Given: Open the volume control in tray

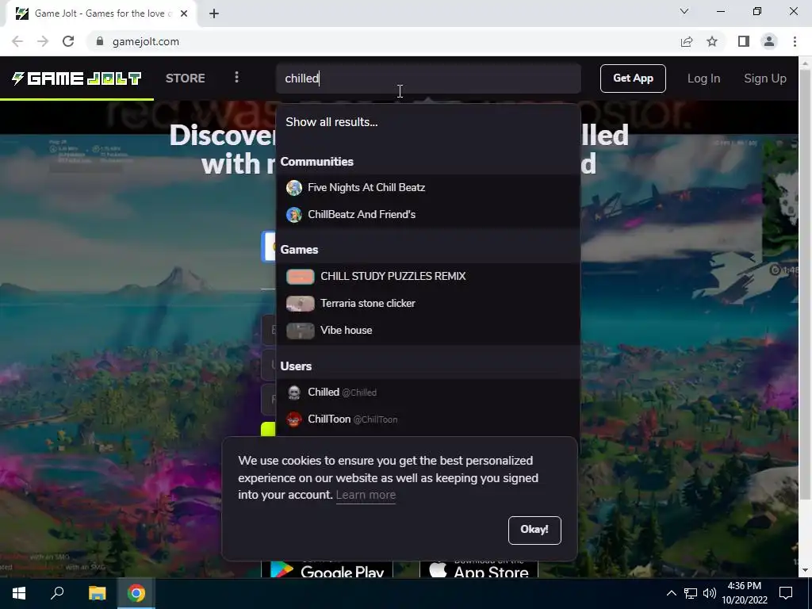Looking at the screenshot, I should point(710,593).
